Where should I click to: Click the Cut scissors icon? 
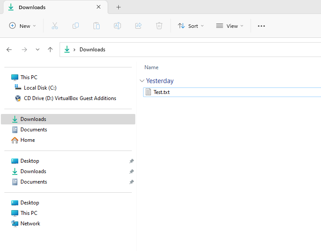point(55,26)
